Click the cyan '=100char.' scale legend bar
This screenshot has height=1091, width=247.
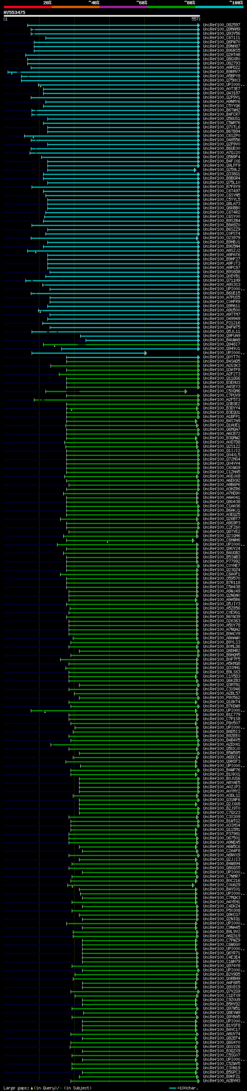(x=172, y=1088)
